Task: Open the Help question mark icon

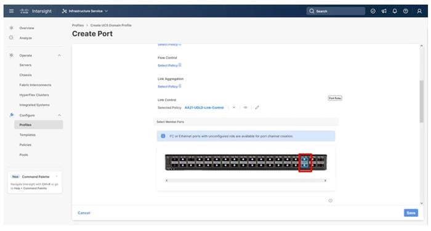Action: (x=405, y=11)
